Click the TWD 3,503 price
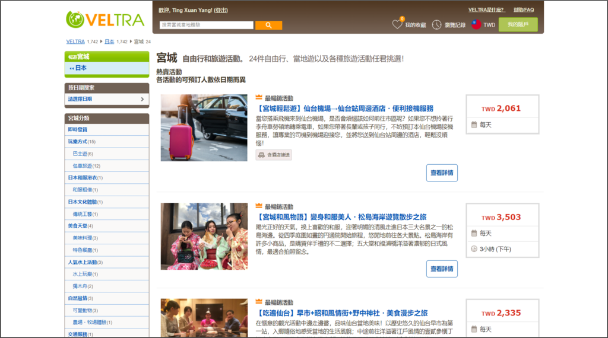Image resolution: width=608 pixels, height=338 pixels. point(501,217)
